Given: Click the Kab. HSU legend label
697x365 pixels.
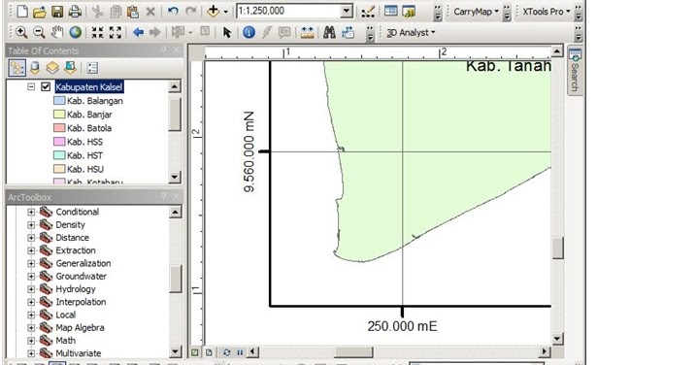Looking at the screenshot, I should 85,169.
